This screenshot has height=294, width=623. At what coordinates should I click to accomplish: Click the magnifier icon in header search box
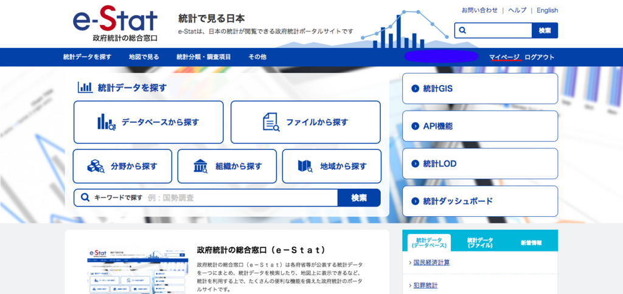462,30
